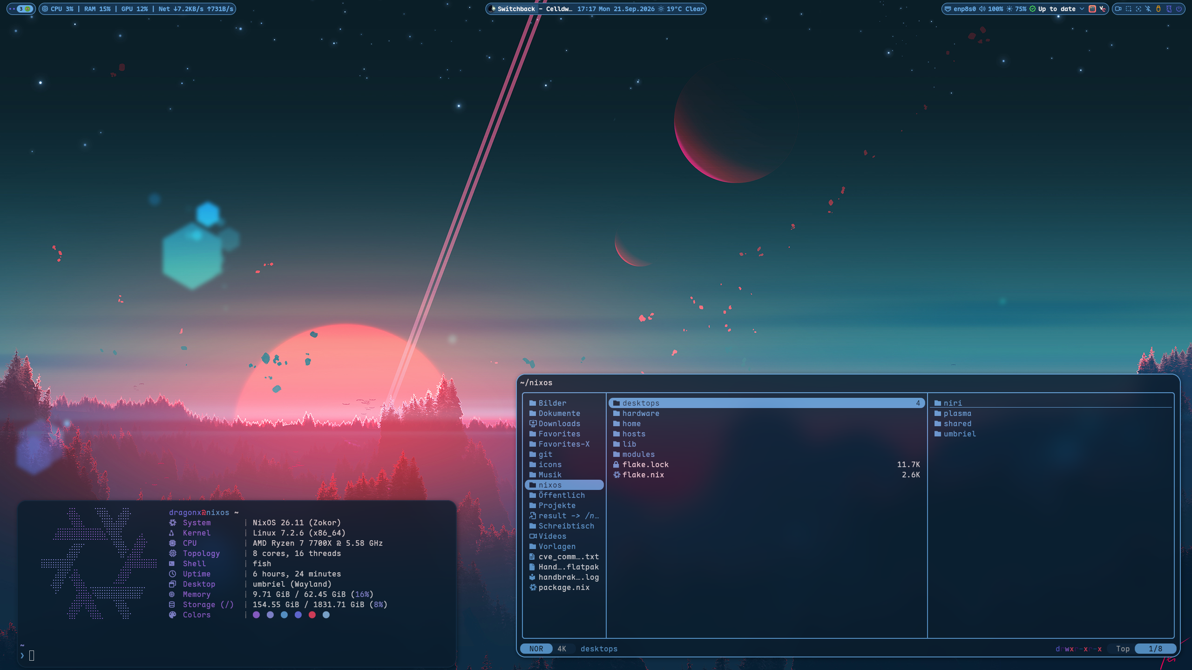This screenshot has width=1192, height=670.
Task: Click the CPU 3% usage indicator
Action: [x=58, y=9]
